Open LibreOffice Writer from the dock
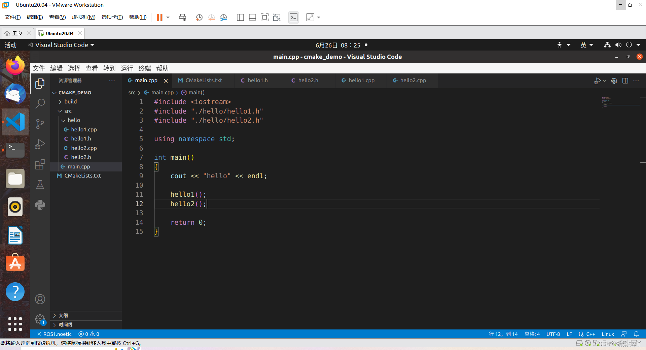Viewport: 646px width, 350px height. 15,235
